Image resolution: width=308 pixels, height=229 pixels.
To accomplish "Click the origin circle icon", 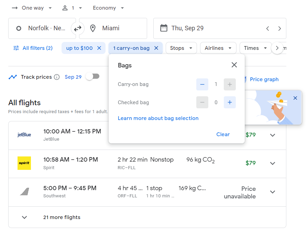I will click(19, 29).
